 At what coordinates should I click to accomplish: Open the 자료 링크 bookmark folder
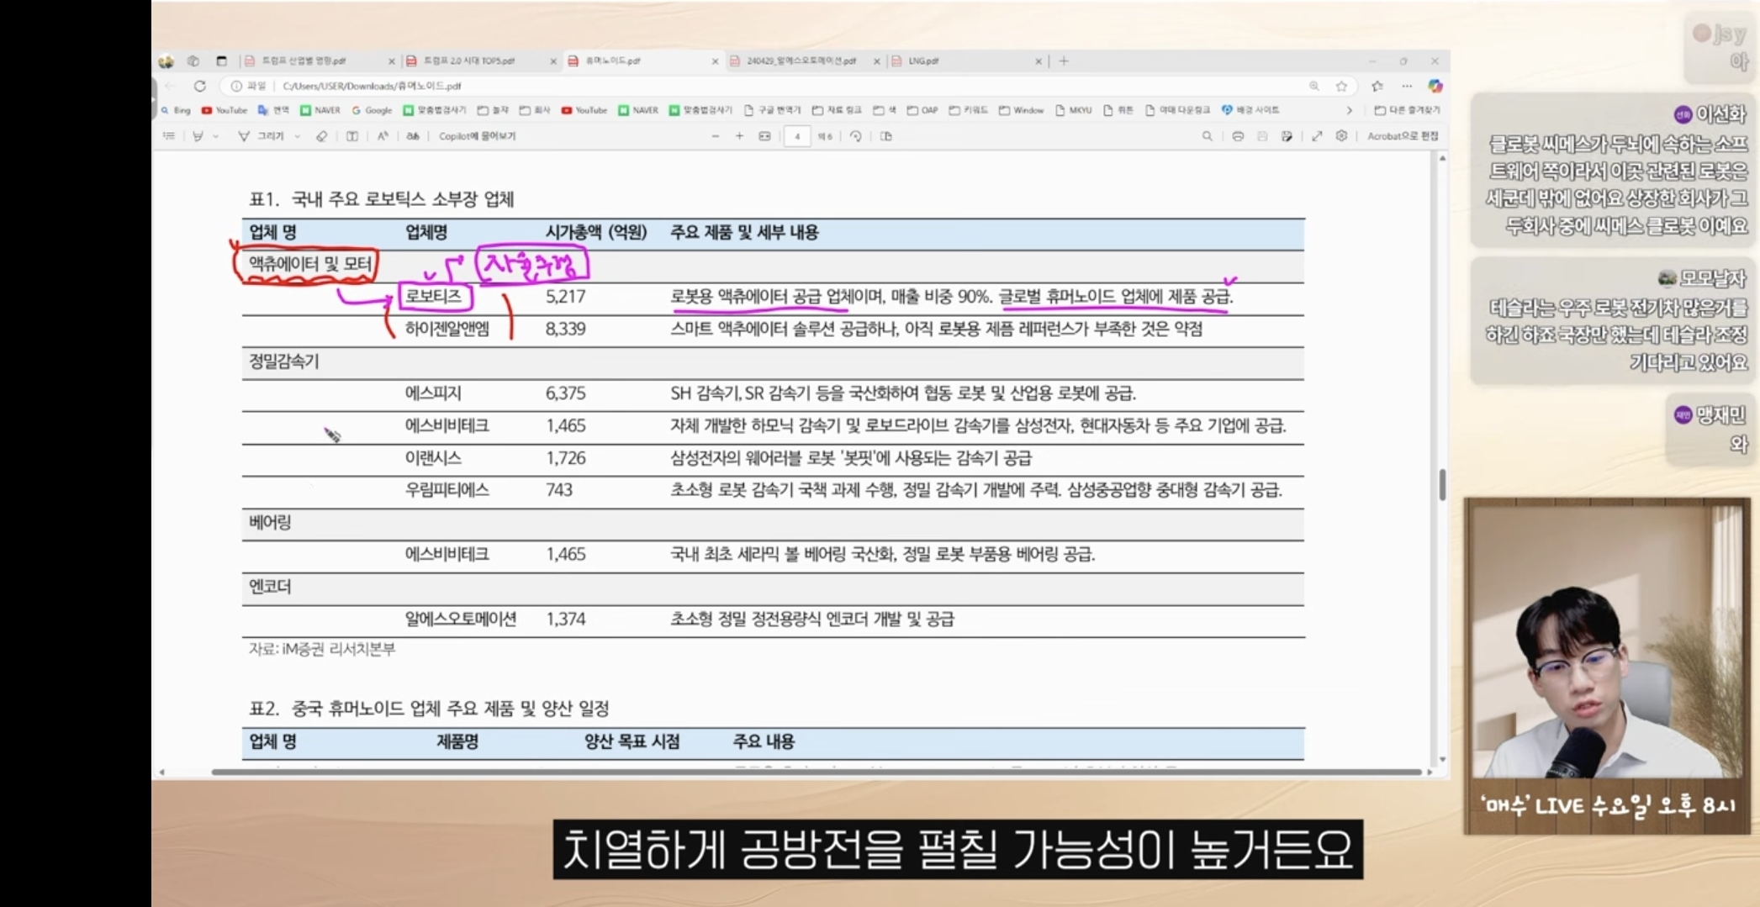pyautogui.click(x=837, y=110)
